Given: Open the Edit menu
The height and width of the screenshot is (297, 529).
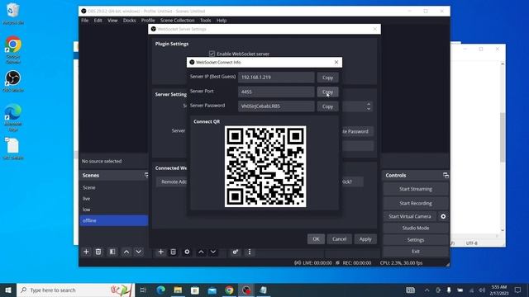Looking at the screenshot, I should (x=98, y=20).
